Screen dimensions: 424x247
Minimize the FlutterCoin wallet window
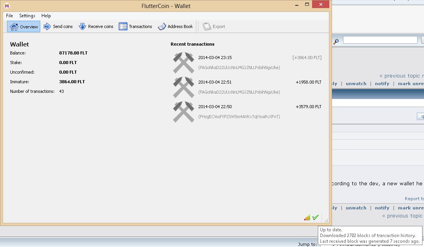(x=297, y=5)
